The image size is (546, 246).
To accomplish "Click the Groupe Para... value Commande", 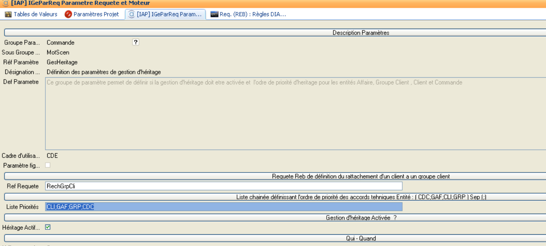I will pyautogui.click(x=60, y=43).
